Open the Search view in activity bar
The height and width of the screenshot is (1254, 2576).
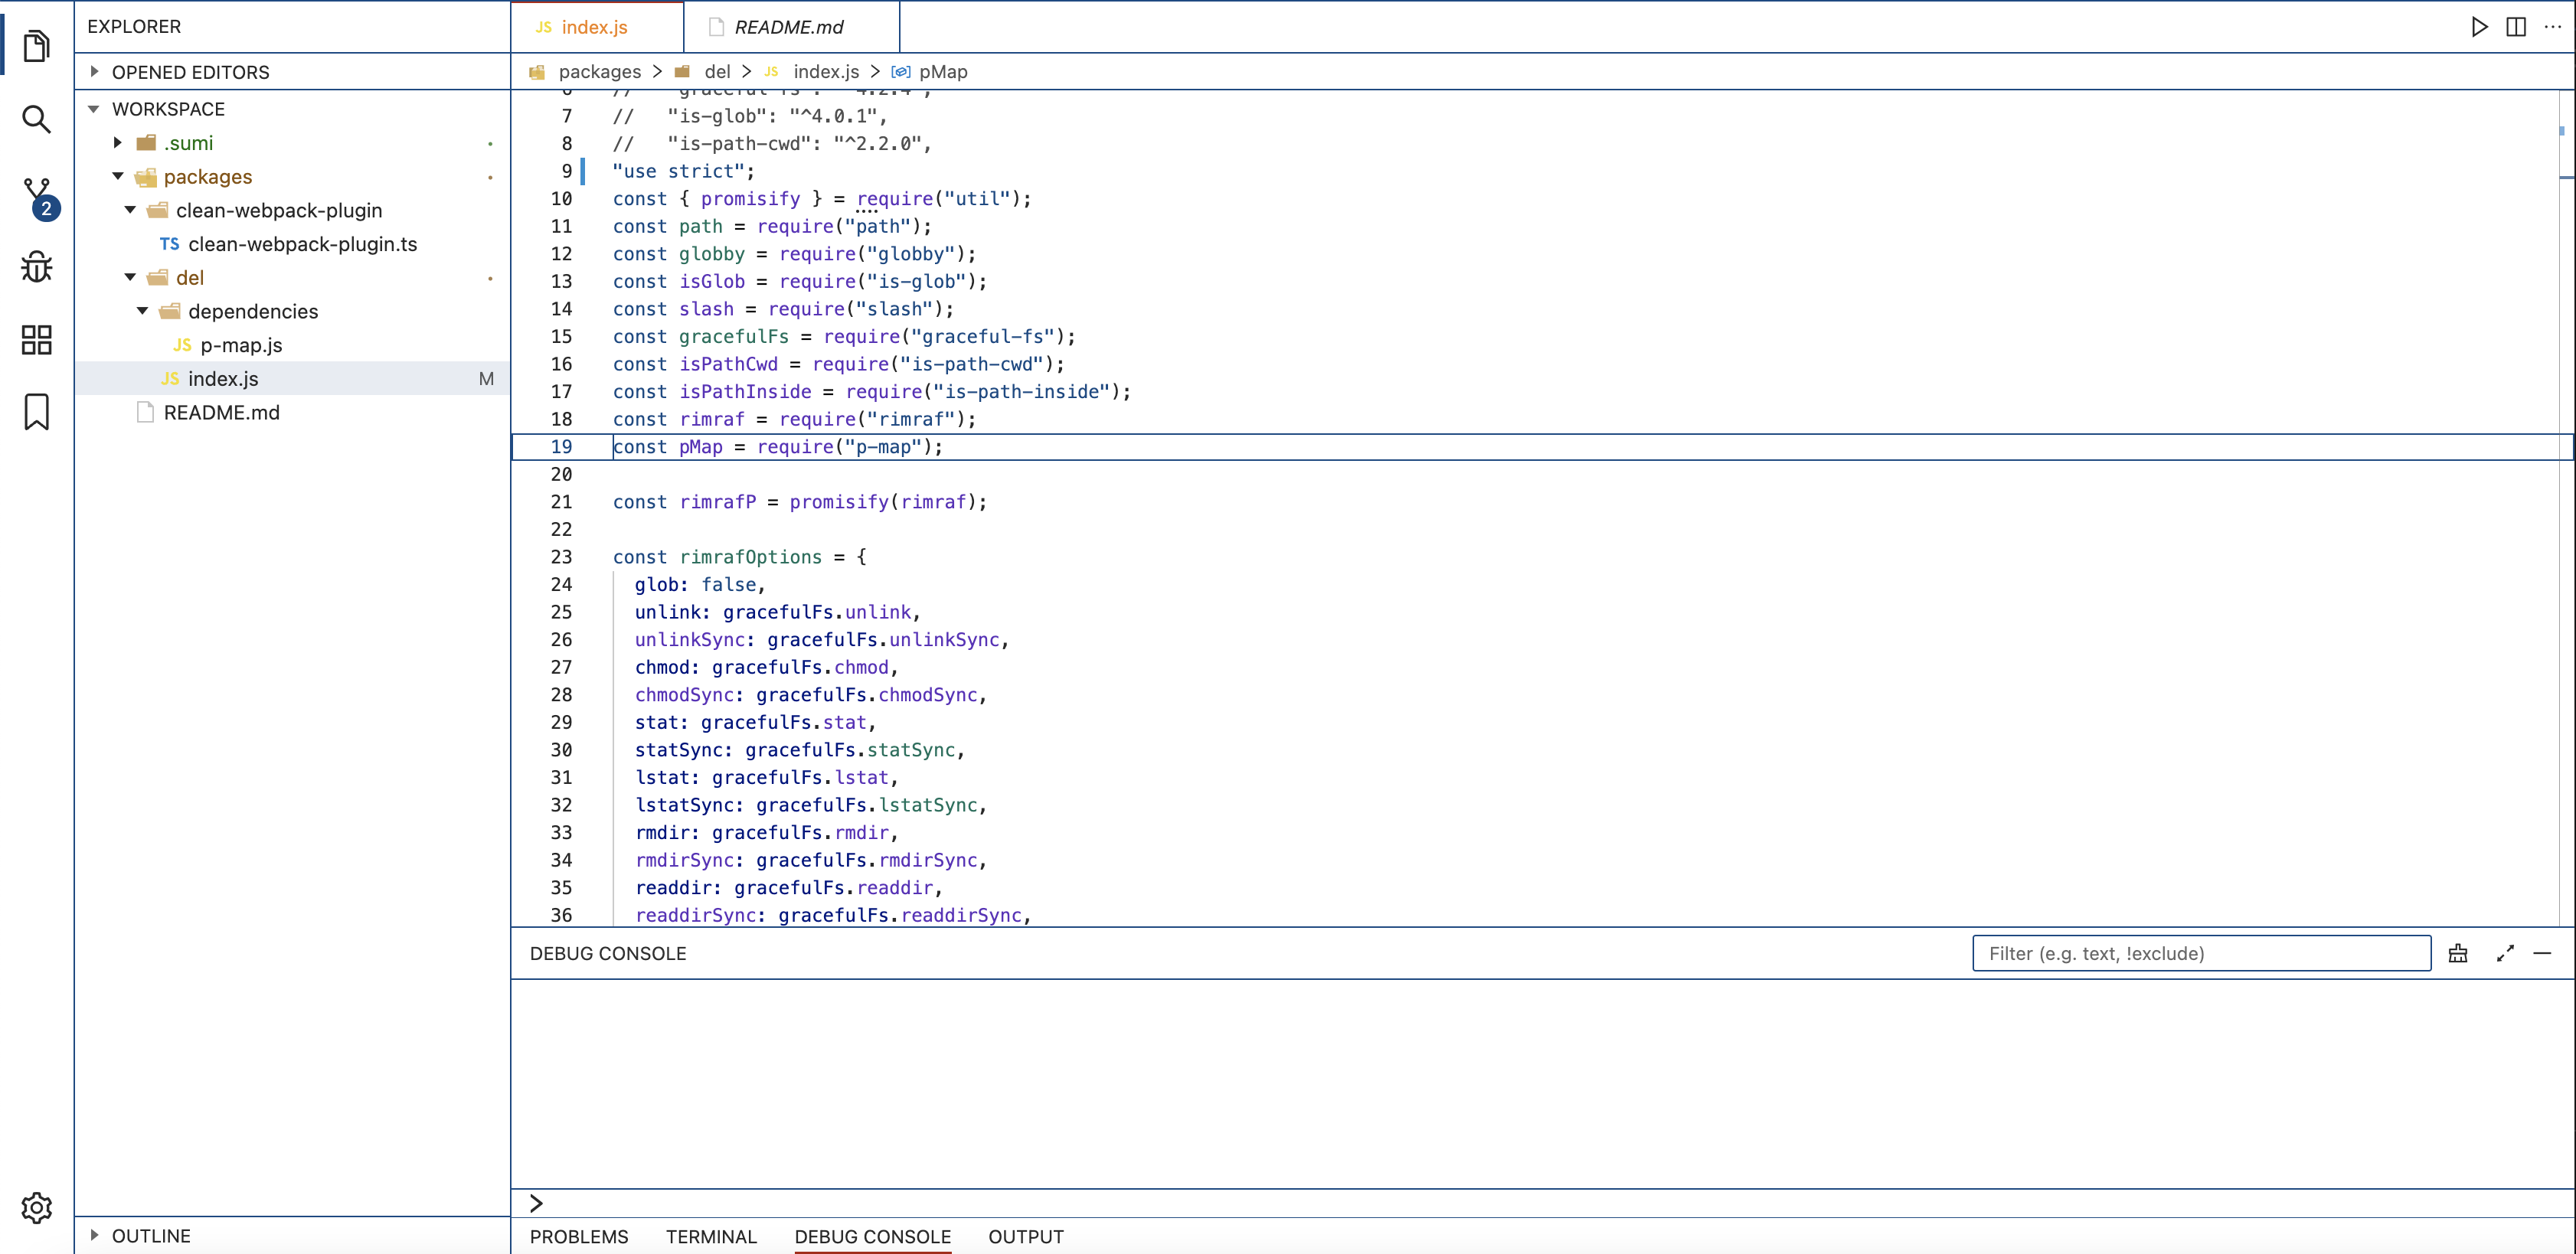click(37, 119)
